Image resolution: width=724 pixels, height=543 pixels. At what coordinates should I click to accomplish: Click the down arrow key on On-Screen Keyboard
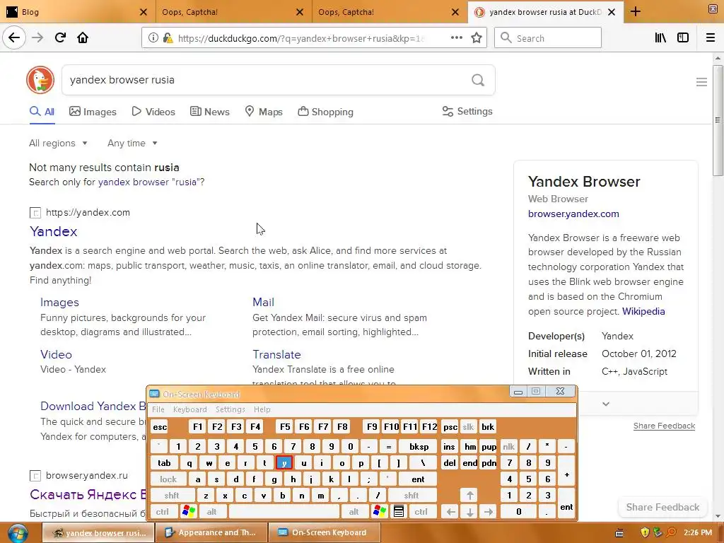469,512
